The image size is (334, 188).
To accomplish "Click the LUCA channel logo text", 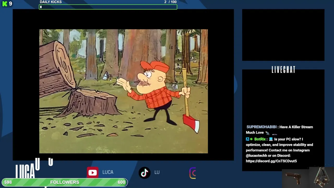I will 25,172.
